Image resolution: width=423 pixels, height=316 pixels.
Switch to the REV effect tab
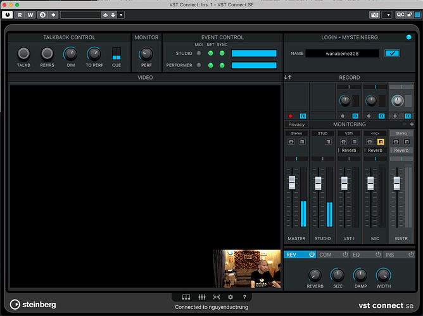(300, 254)
